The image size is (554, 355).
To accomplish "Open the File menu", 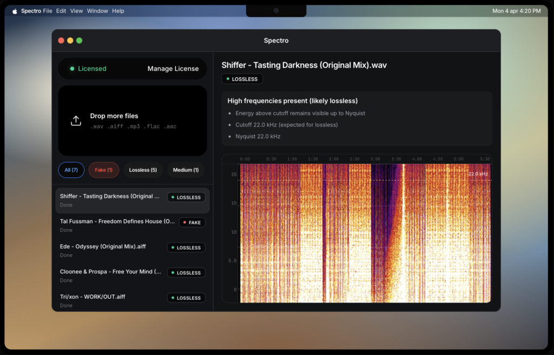I will pos(48,11).
